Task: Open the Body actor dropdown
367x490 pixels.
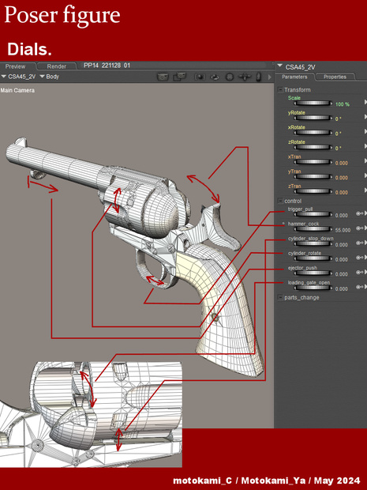Action: pyautogui.click(x=49, y=77)
